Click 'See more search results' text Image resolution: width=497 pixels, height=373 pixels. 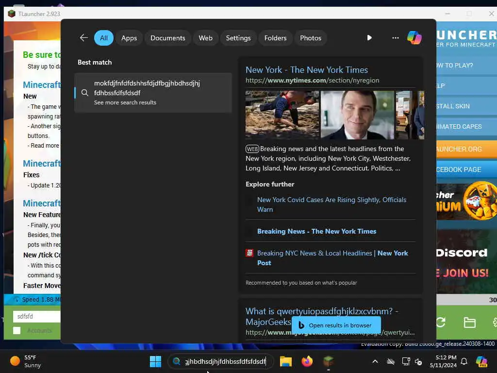click(x=125, y=102)
